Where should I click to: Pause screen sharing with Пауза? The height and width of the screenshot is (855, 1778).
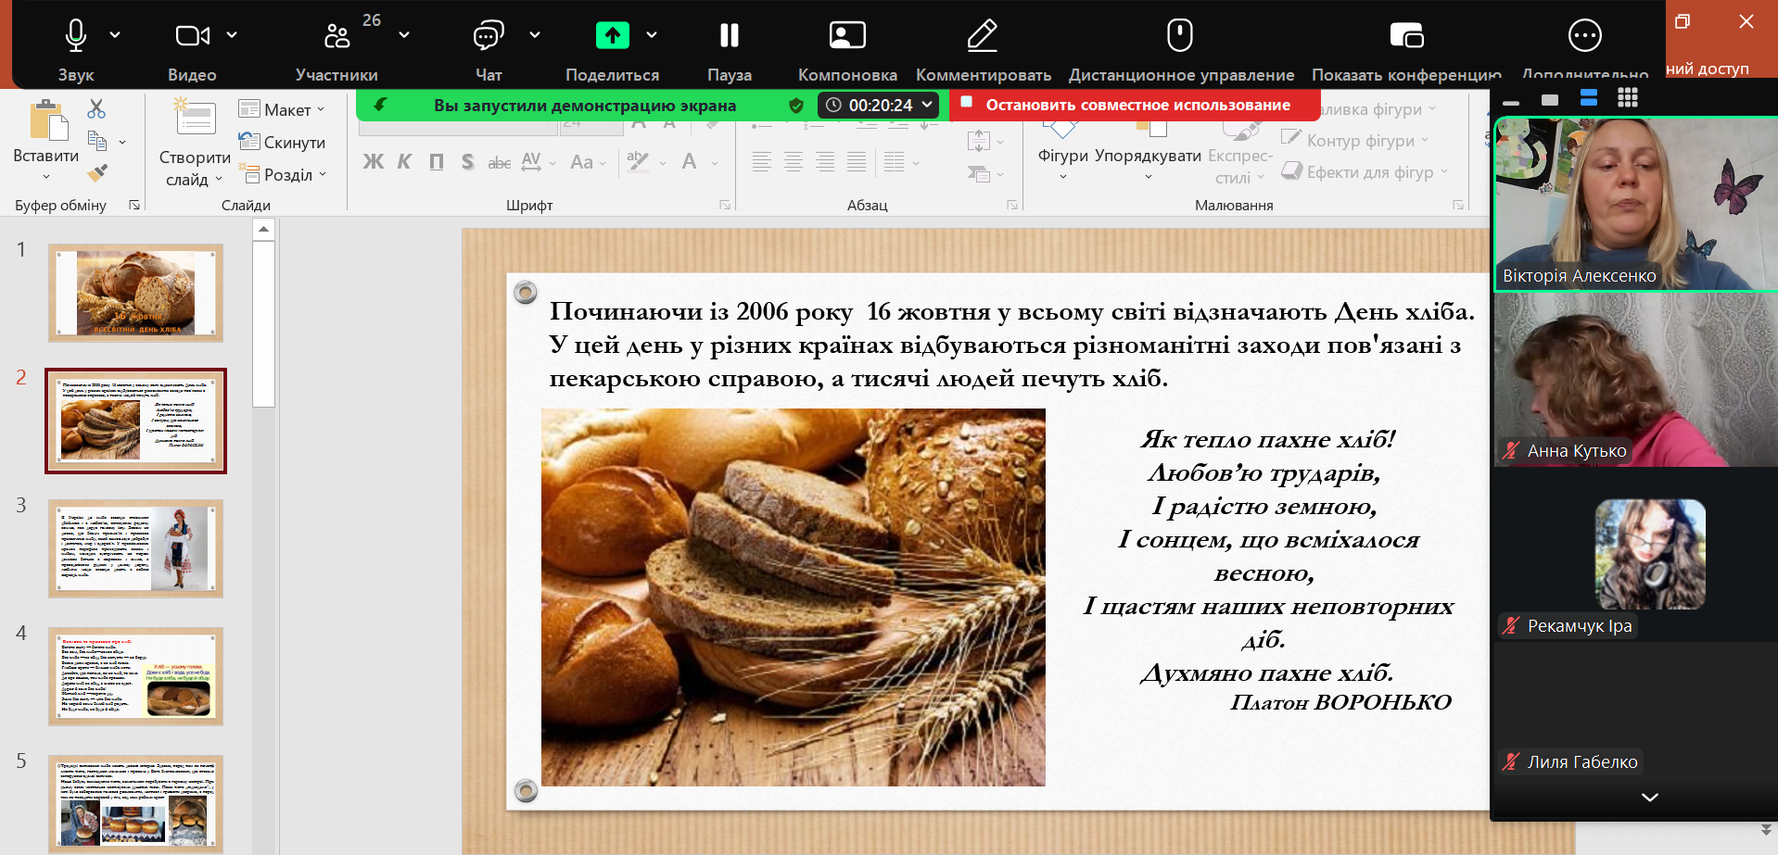tap(729, 36)
